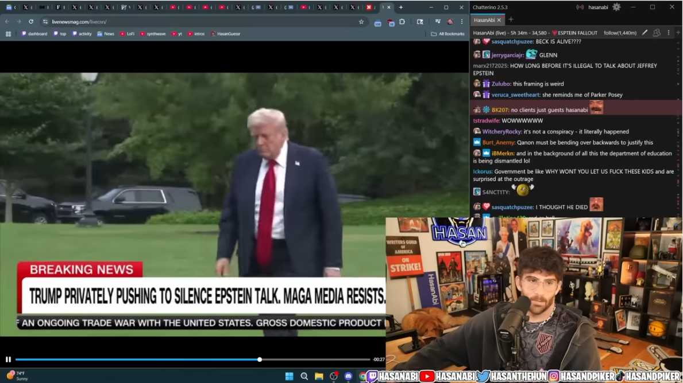Viewport: 683px width, 383px height.
Task: Open the split three-dot menu in Chatterino
Action: 669,33
